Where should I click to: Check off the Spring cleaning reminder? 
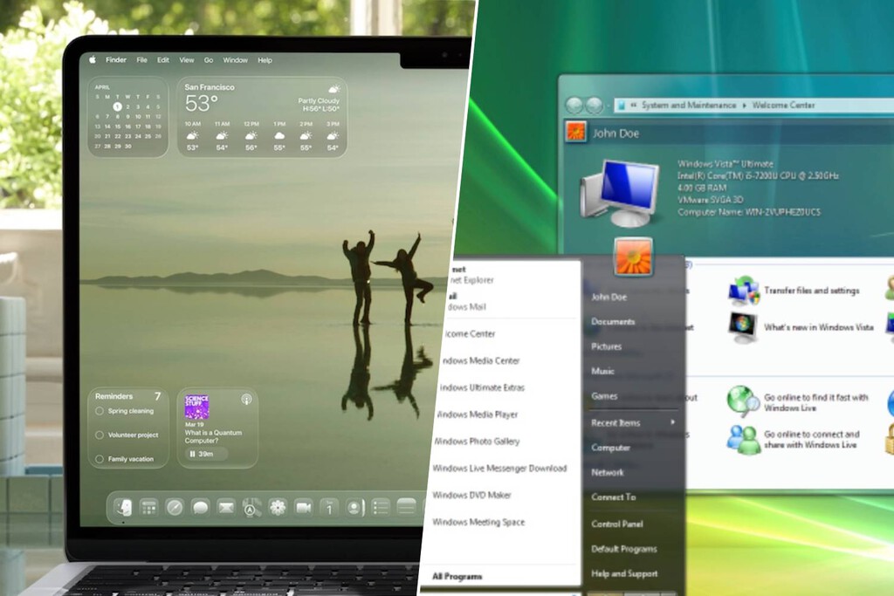pos(100,411)
